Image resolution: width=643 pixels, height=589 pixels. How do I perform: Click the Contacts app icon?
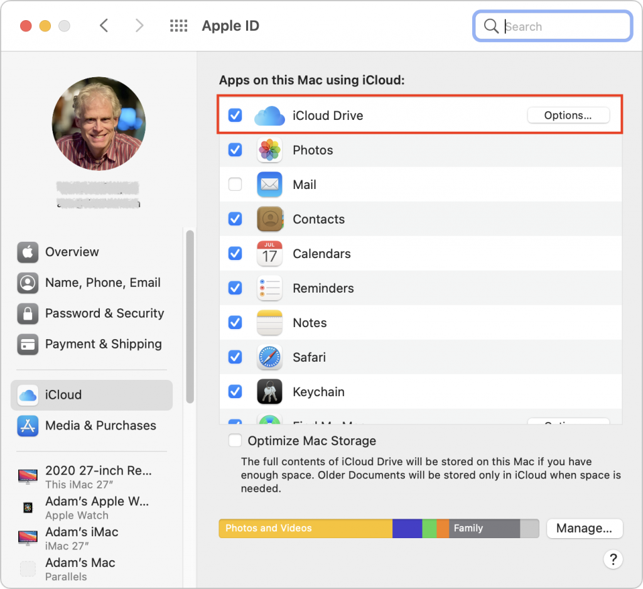point(269,219)
